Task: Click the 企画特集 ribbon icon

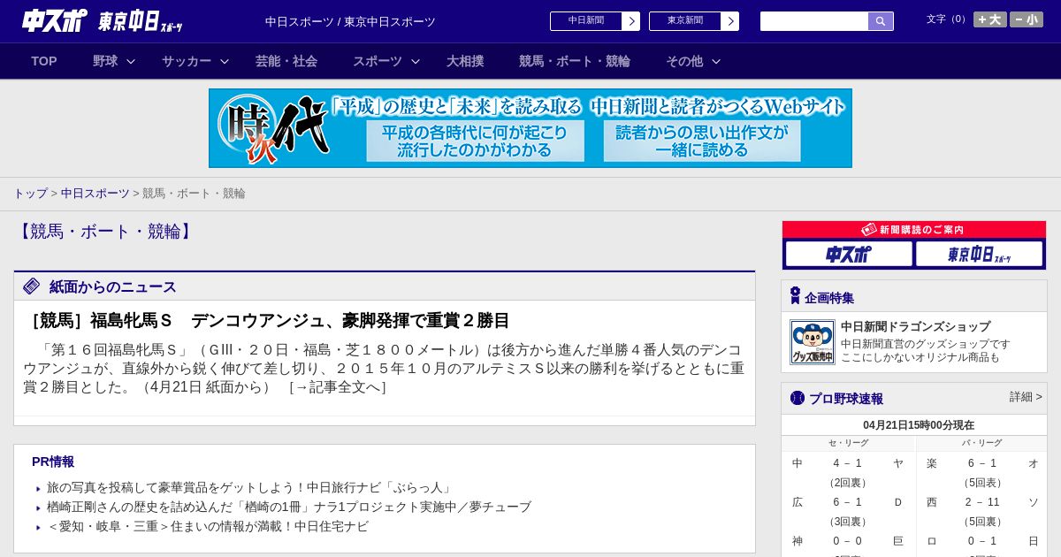Action: (x=795, y=296)
